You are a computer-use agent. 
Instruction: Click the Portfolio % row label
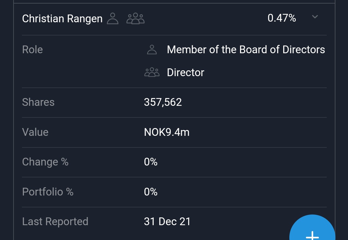(48, 192)
